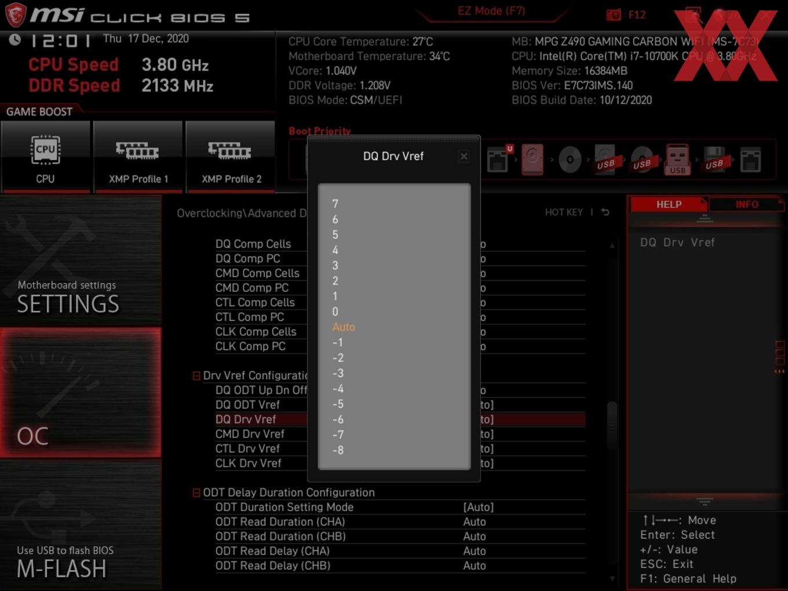This screenshot has height=591, width=788.
Task: Switch to the HELP tab
Action: [669, 205]
